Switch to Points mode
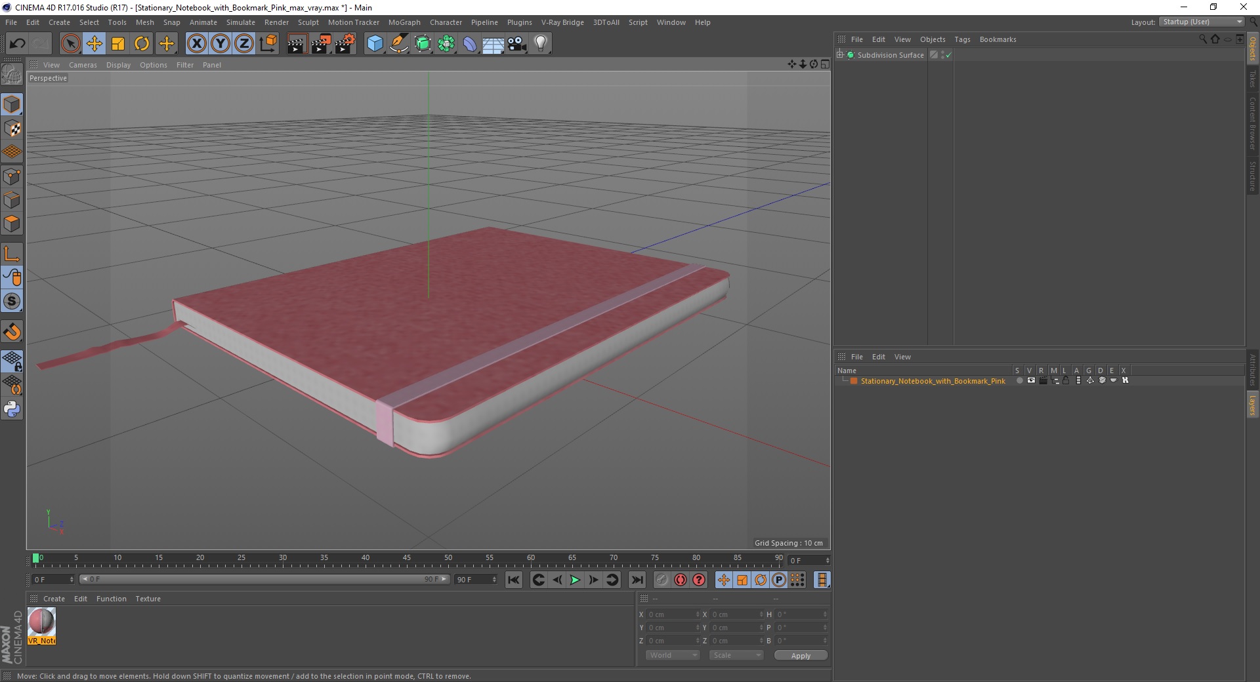Viewport: 1260px width, 682px height. click(x=12, y=176)
